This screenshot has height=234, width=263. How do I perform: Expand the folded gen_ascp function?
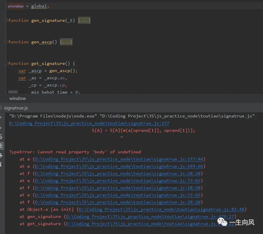[6, 42]
